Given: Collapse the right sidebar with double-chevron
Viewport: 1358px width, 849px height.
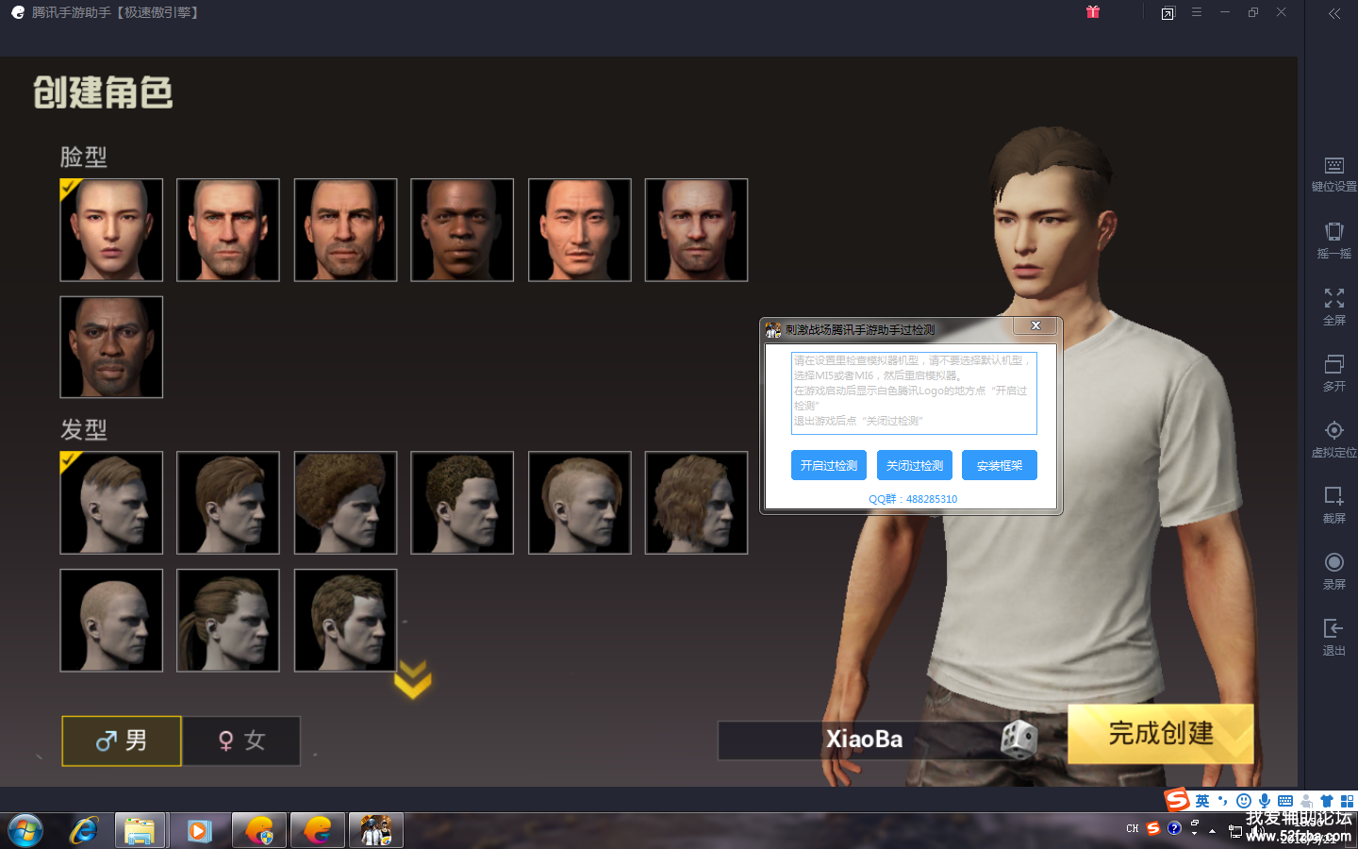Looking at the screenshot, I should (1333, 13).
